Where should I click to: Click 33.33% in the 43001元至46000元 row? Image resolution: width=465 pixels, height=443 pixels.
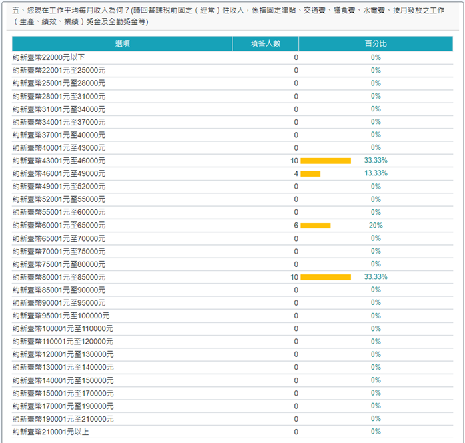pos(376,161)
